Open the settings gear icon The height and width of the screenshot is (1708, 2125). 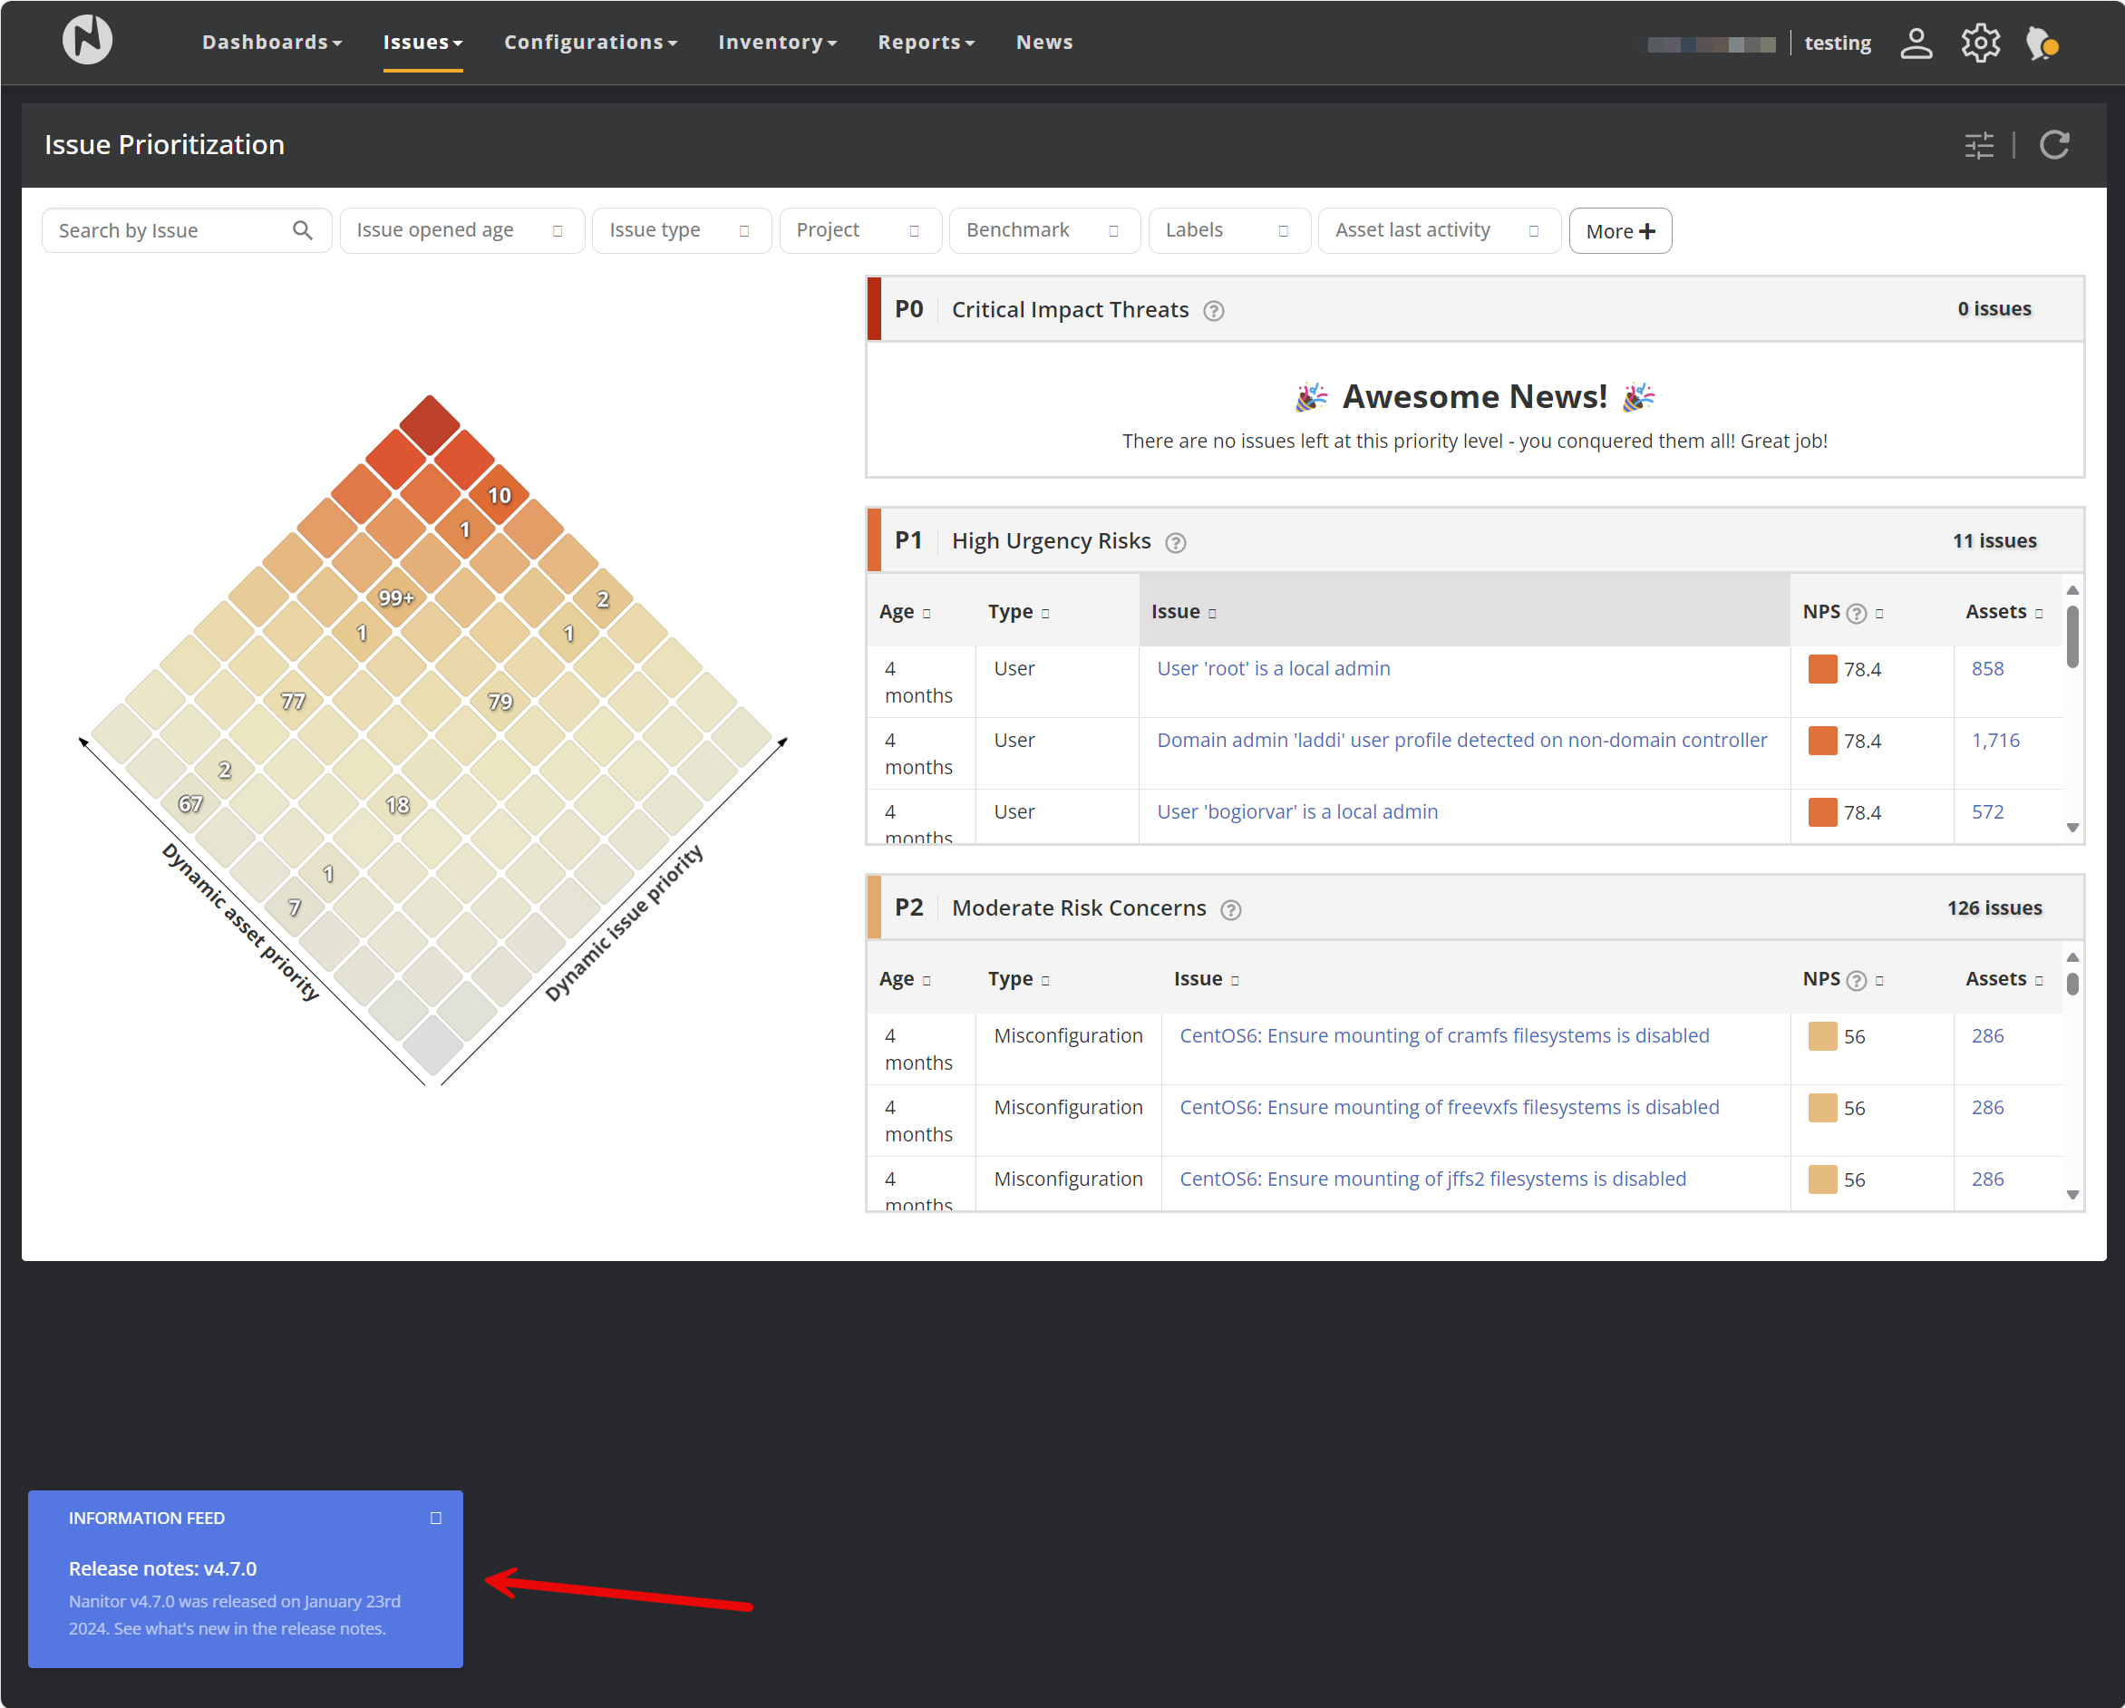coord(1979,44)
